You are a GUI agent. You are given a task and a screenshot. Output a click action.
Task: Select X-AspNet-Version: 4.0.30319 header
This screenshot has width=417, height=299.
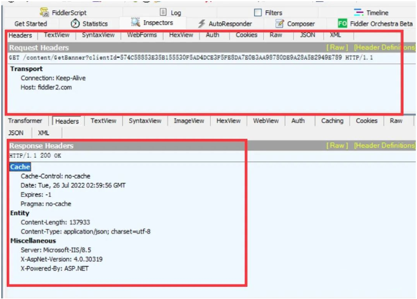click(61, 259)
